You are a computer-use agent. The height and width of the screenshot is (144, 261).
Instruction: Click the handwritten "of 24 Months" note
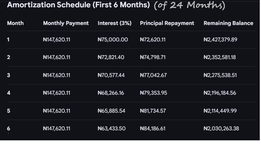click(x=189, y=5)
